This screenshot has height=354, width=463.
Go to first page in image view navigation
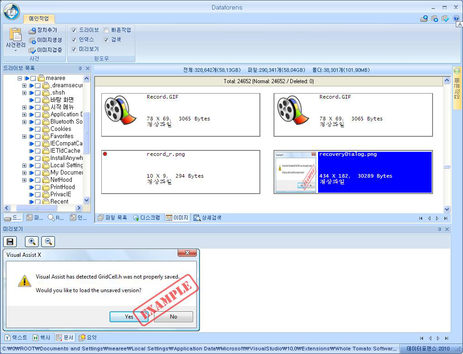420,218
